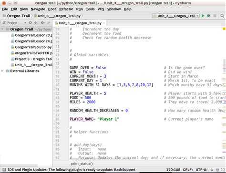The height and width of the screenshot is (173, 226).
Task: Click the BashSupport plugin update notification
Action: (72, 170)
